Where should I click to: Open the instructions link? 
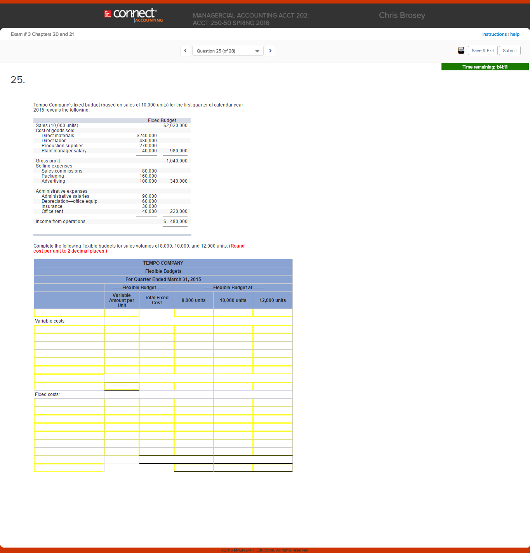[x=494, y=34]
